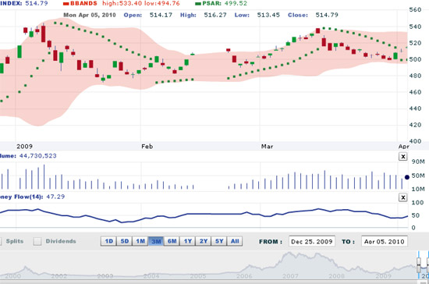This screenshot has width=429, height=284.
Task: Click the Splits label
Action: (15, 241)
